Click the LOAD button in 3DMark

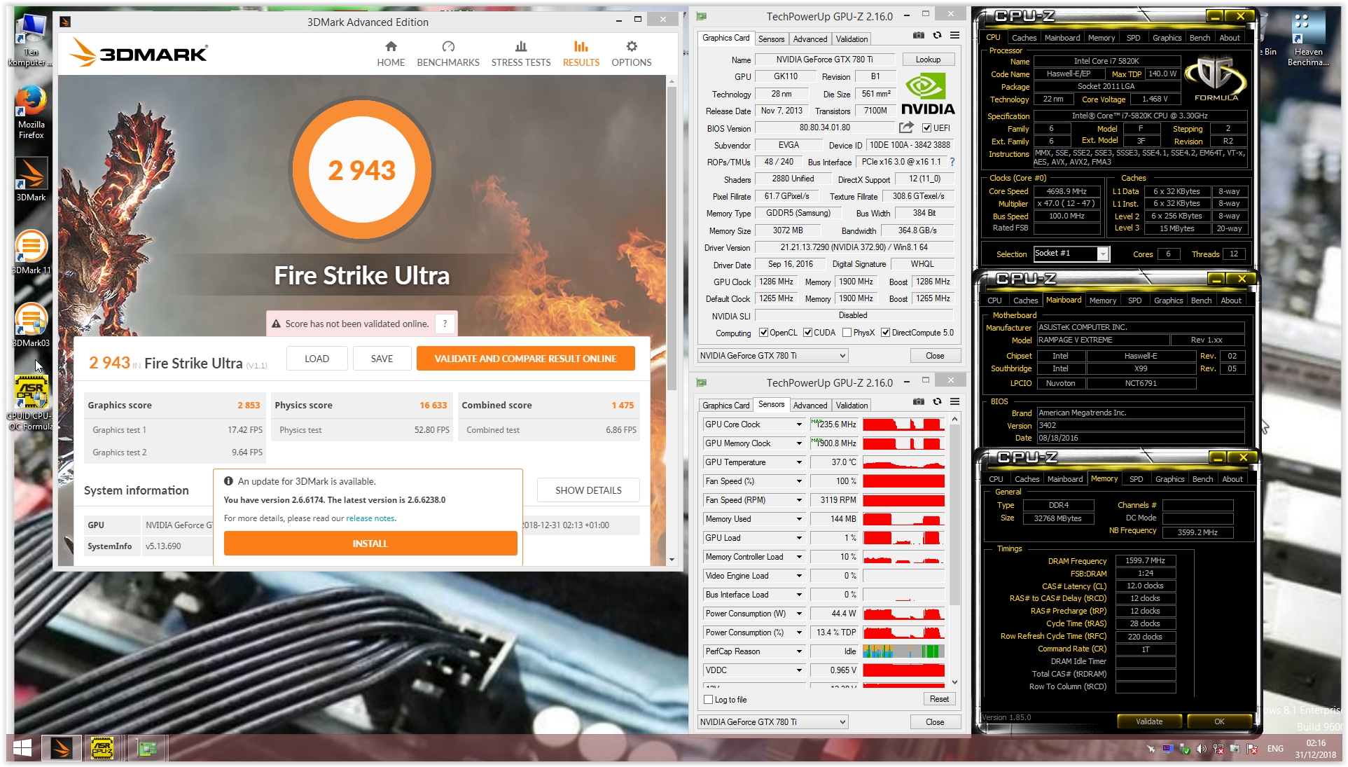pos(317,359)
